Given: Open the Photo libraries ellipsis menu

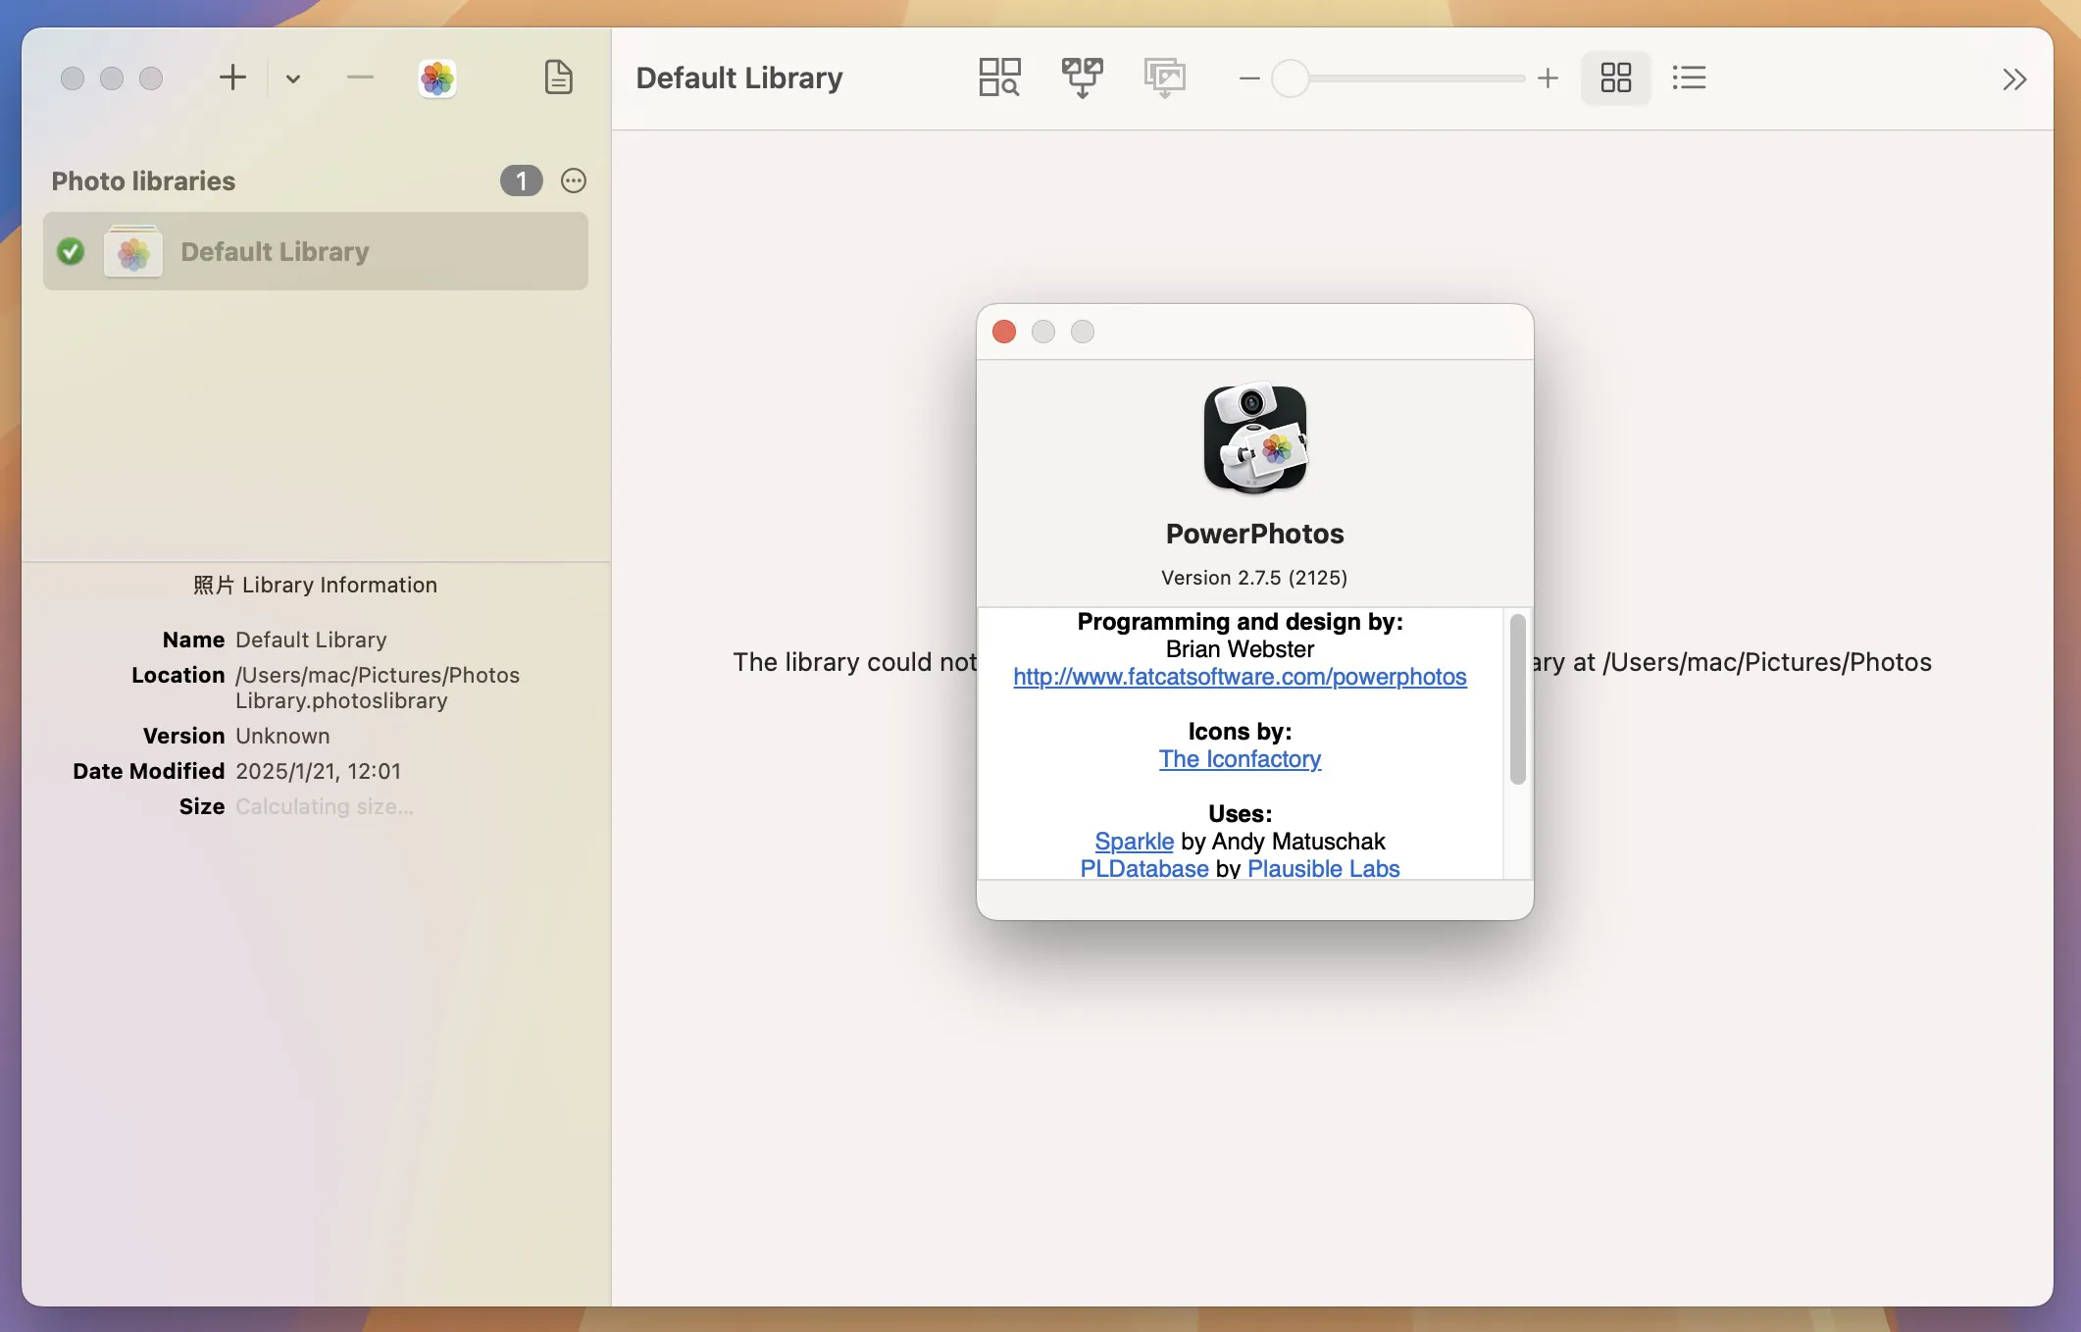Looking at the screenshot, I should click(574, 180).
